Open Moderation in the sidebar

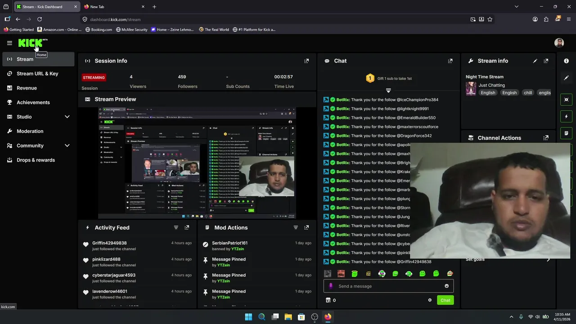pos(38,131)
